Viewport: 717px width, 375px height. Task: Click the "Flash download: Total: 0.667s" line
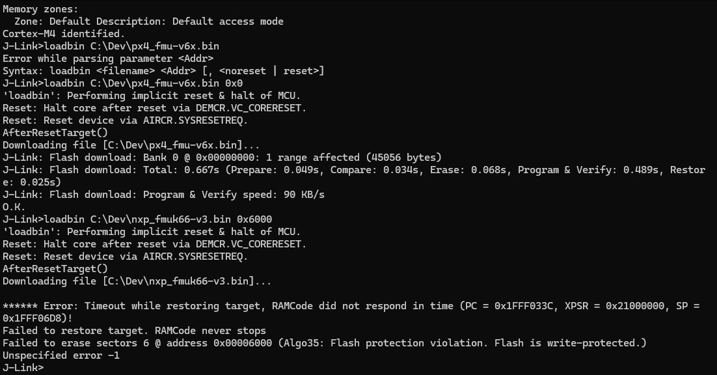coord(351,170)
